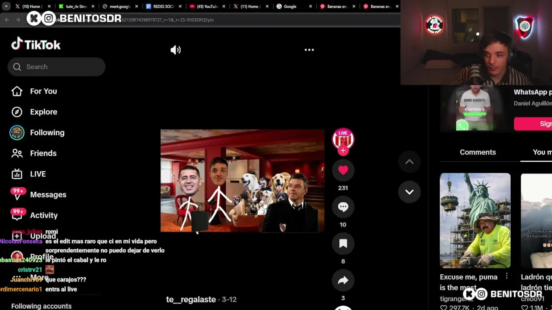Switch to the tute_riv Kick stream tab
The height and width of the screenshot is (310, 552).
tap(76, 6)
